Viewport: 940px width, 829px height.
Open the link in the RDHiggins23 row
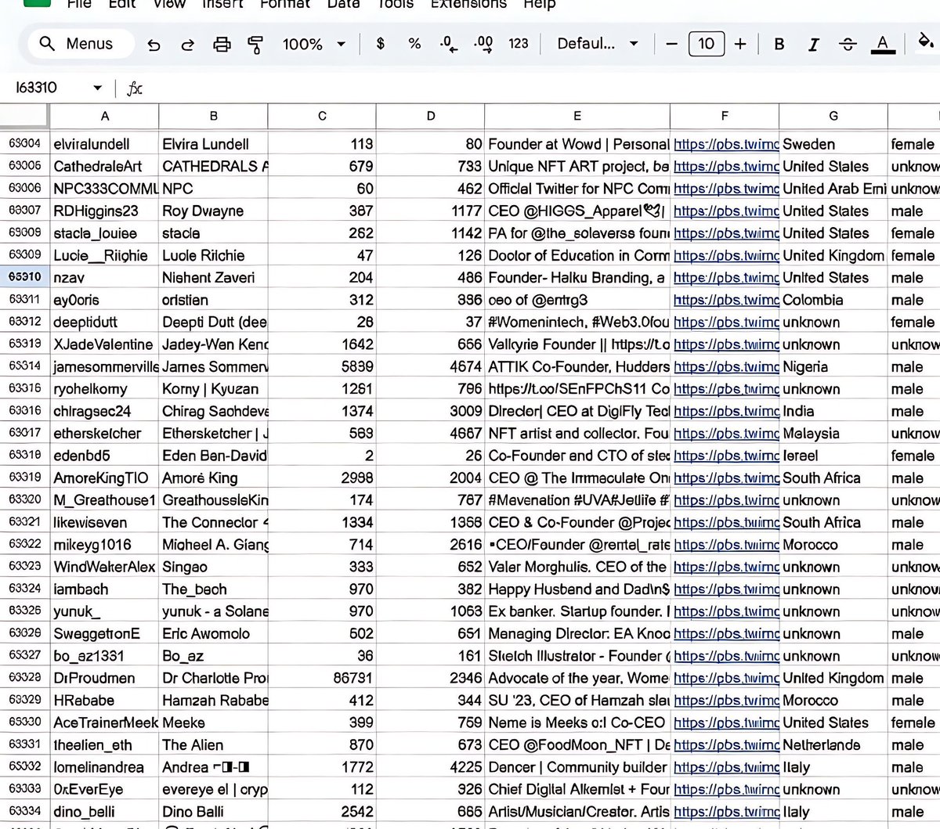[x=726, y=211]
